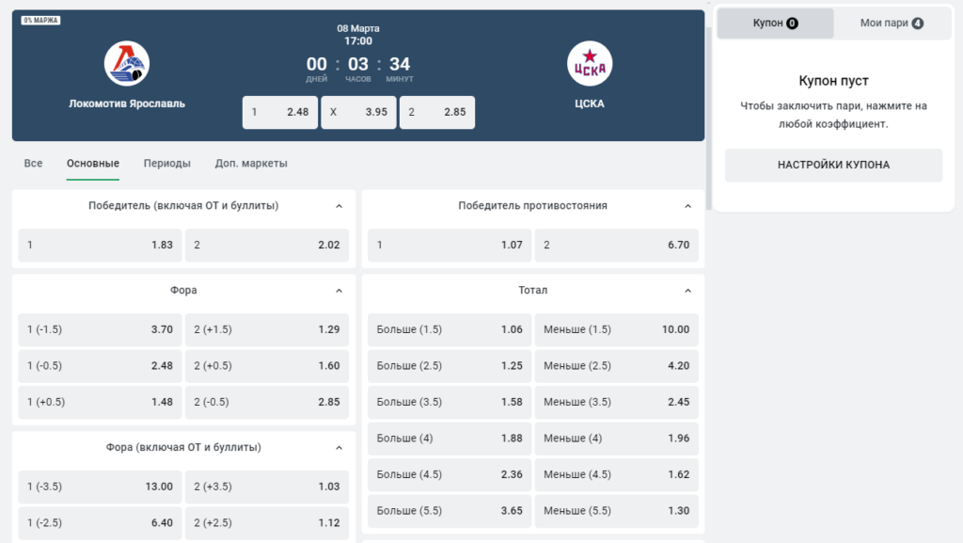Pick away win odds 2.85 in header
The height and width of the screenshot is (543, 963).
point(437,112)
